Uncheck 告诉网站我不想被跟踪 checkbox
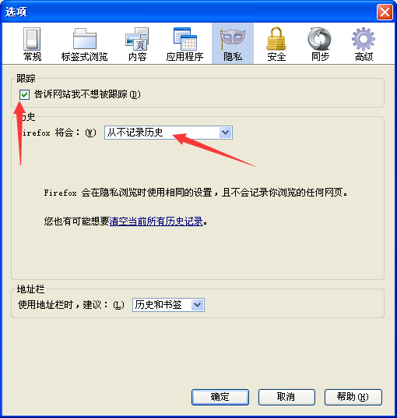 [24, 94]
